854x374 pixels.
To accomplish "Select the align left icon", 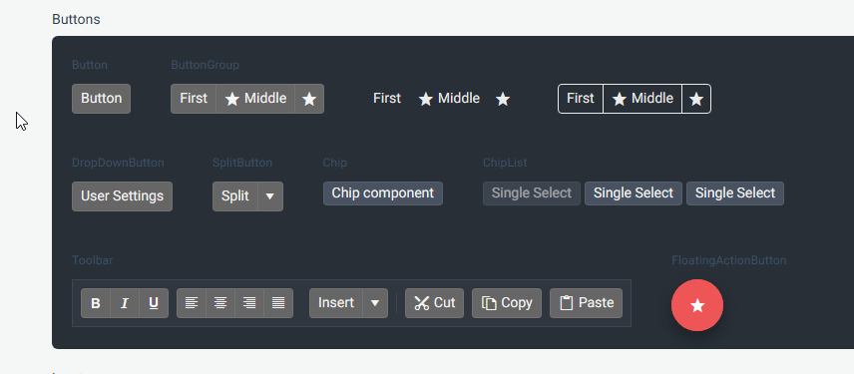I will click(192, 303).
